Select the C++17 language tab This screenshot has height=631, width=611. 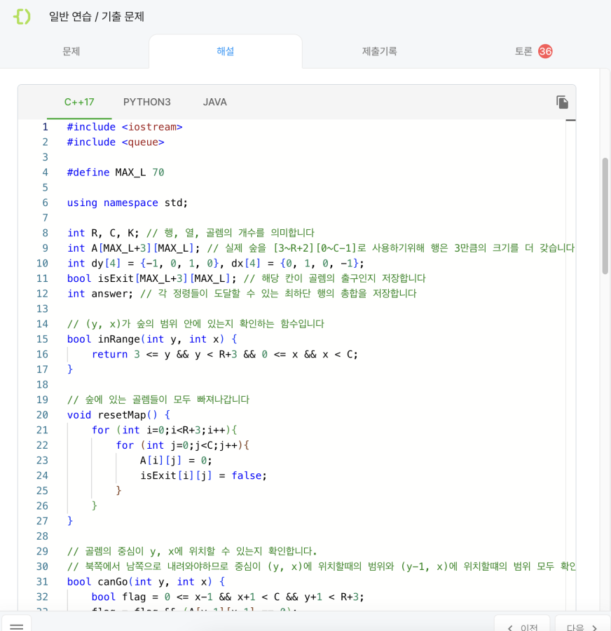point(79,102)
